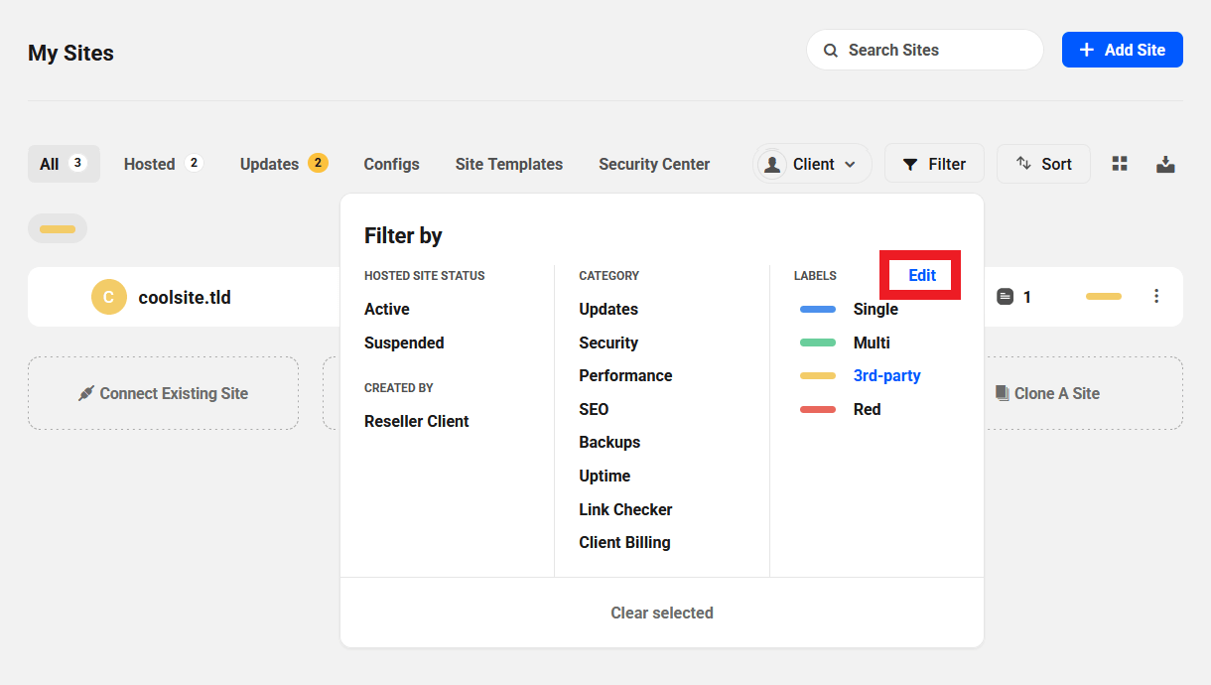Switch to the Hosted tab
Screen dimensions: 1211x685
162,164
